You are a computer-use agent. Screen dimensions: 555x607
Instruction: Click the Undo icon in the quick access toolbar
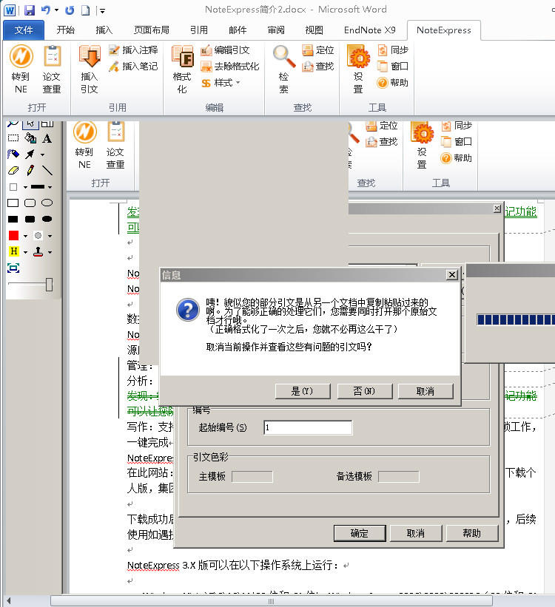[x=46, y=10]
